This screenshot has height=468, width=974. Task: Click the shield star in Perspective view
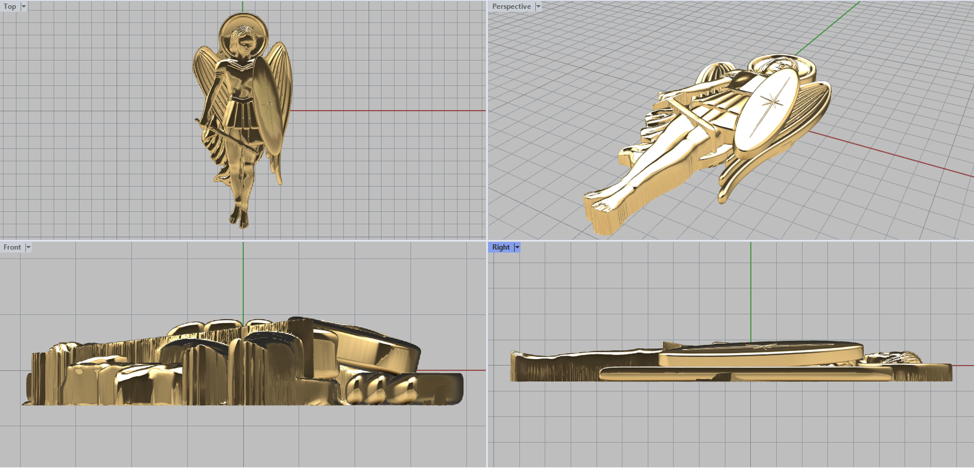772,103
